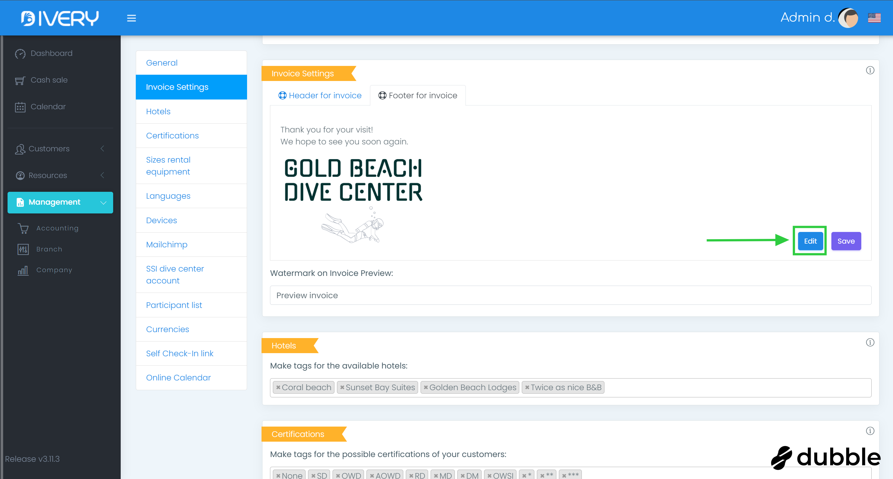Click Invoice Settings info icon

tap(870, 70)
